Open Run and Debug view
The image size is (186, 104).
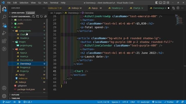click(x=4, y=33)
